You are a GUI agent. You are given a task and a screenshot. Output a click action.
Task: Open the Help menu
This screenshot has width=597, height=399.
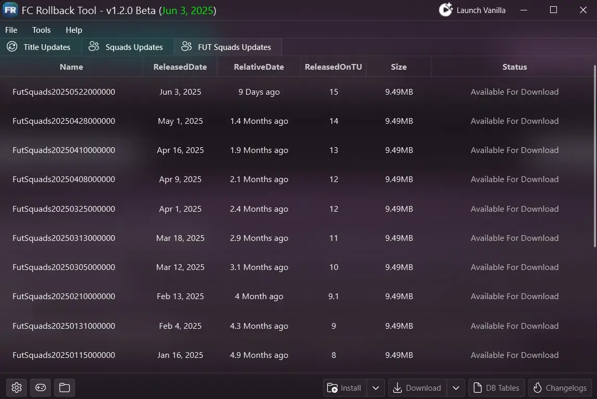point(74,30)
